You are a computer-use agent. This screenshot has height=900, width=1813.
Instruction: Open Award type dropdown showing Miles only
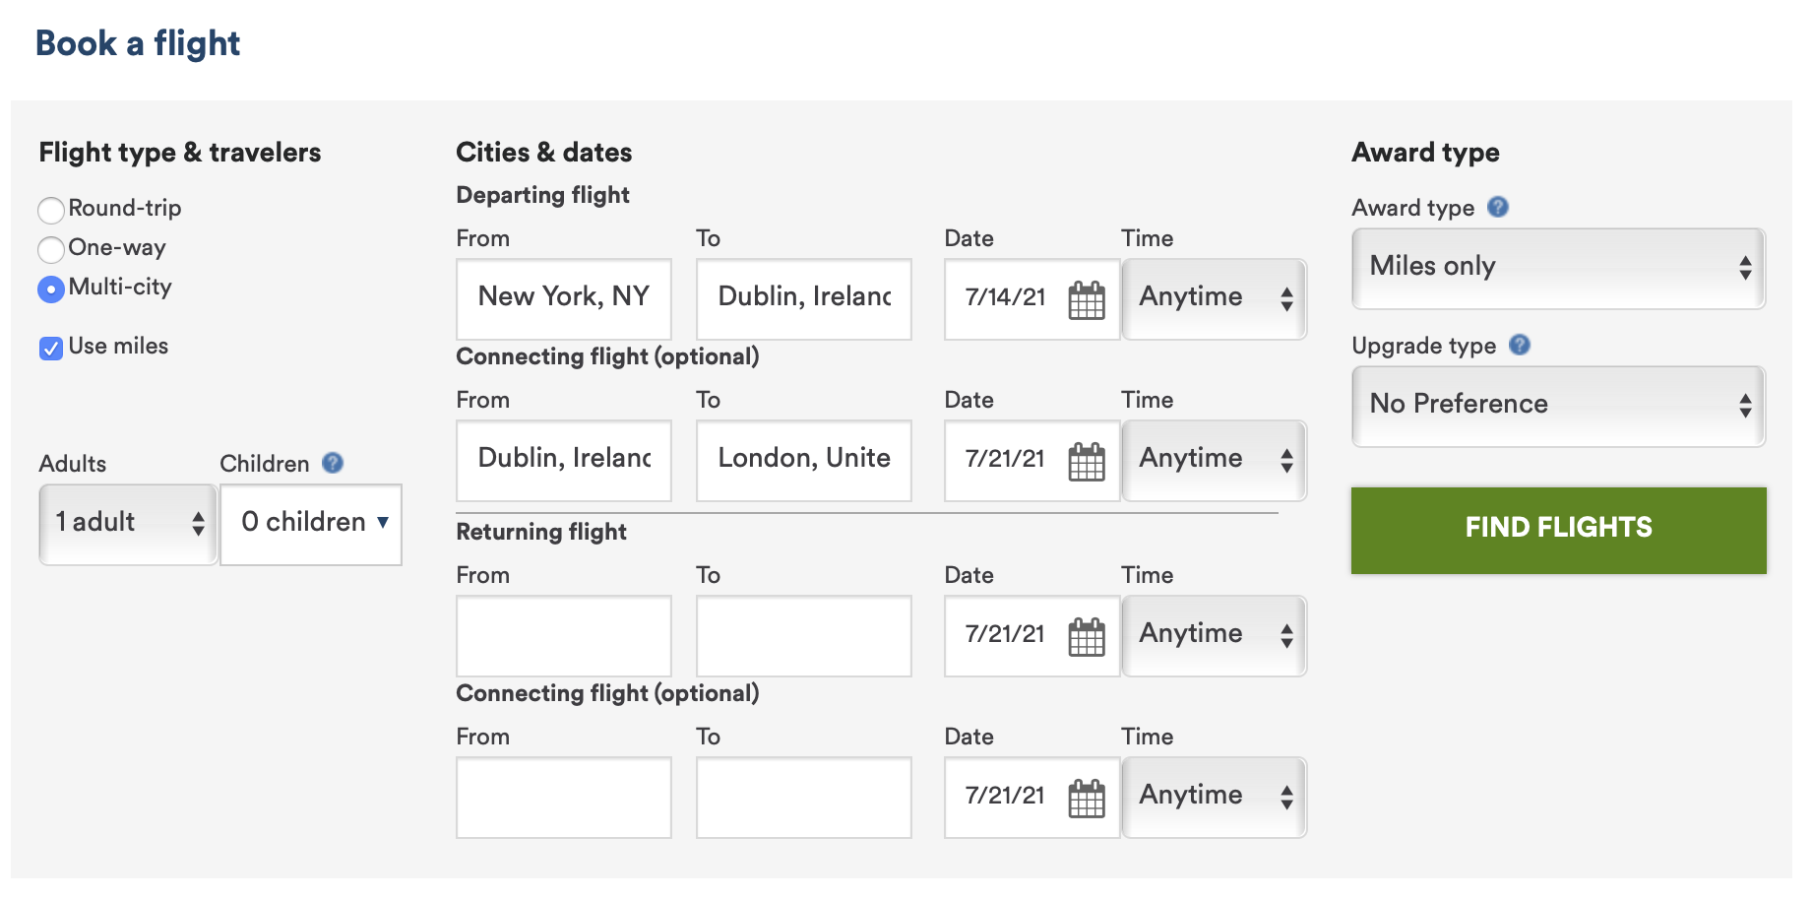tap(1559, 269)
